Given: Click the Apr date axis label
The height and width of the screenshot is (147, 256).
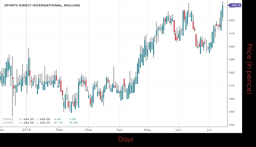Looking at the screenshot, I should click(x=120, y=129).
